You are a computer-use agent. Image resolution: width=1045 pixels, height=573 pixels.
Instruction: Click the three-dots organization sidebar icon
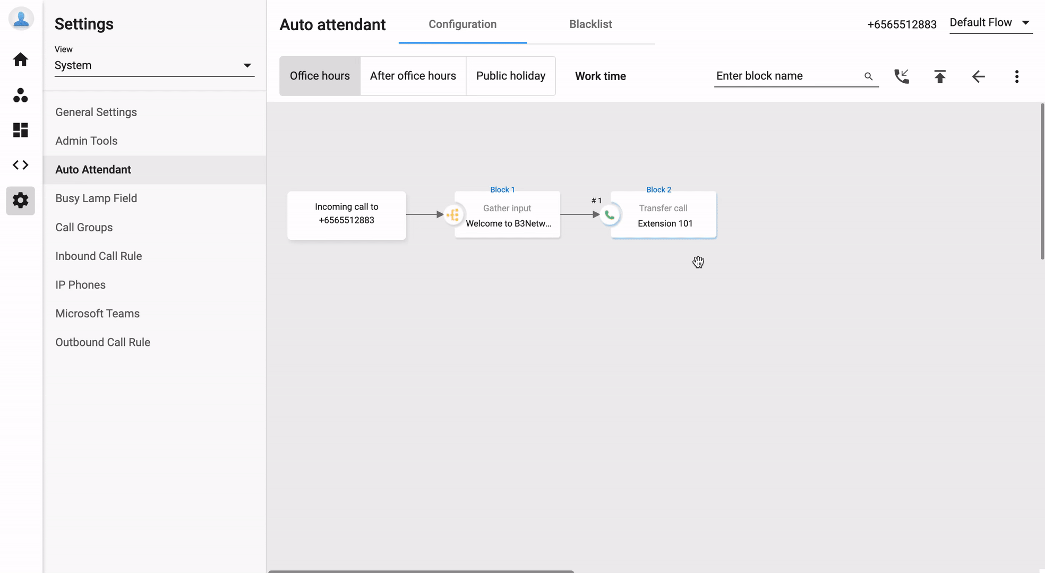coord(21,95)
